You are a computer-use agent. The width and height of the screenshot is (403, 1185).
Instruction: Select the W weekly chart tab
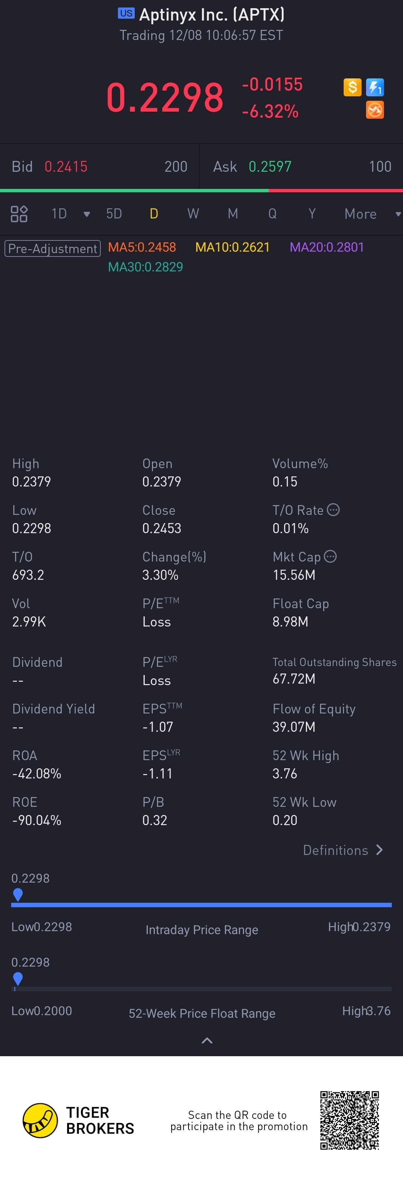(193, 214)
